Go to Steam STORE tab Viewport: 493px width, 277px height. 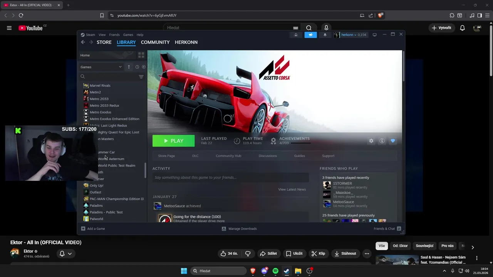[x=104, y=42]
